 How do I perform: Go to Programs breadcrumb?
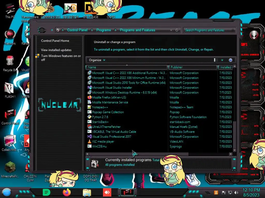[104, 30]
